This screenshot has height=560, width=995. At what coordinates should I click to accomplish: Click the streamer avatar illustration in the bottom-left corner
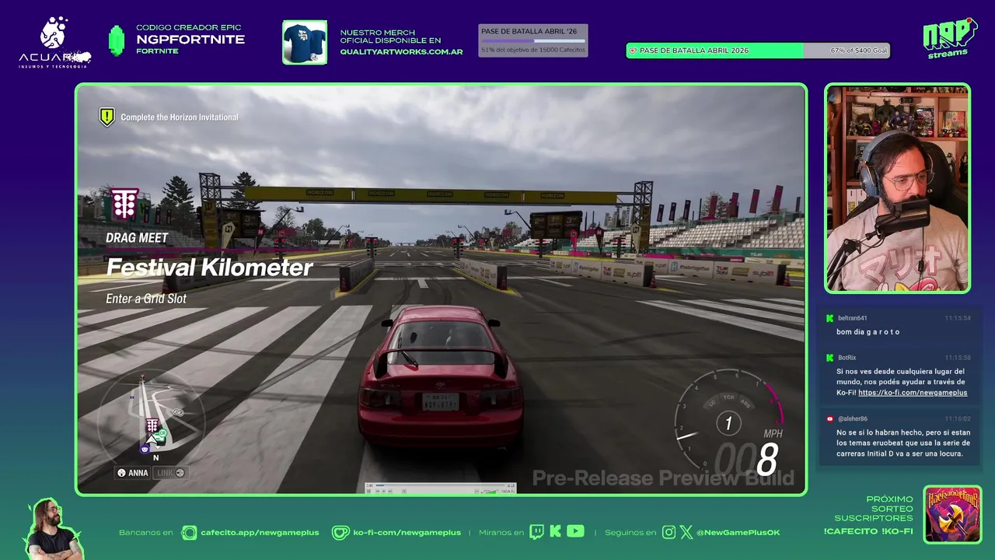[x=53, y=529]
